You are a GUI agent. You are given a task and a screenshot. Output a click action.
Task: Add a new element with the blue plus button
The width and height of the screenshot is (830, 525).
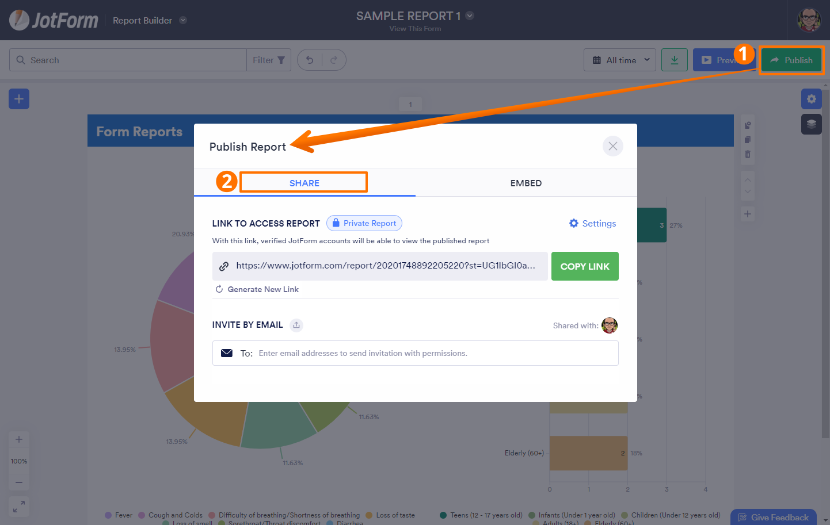tap(19, 99)
